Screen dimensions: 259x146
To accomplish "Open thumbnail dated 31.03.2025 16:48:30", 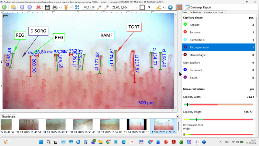I will pyautogui.click(x=56, y=126).
